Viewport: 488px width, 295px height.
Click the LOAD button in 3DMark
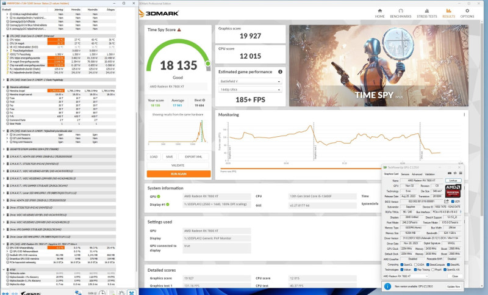point(154,157)
